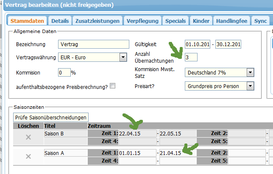The height and width of the screenshot is (174, 273).
Task: Click Prüfe Saisonüberschneidungen button
Action: 51,117
